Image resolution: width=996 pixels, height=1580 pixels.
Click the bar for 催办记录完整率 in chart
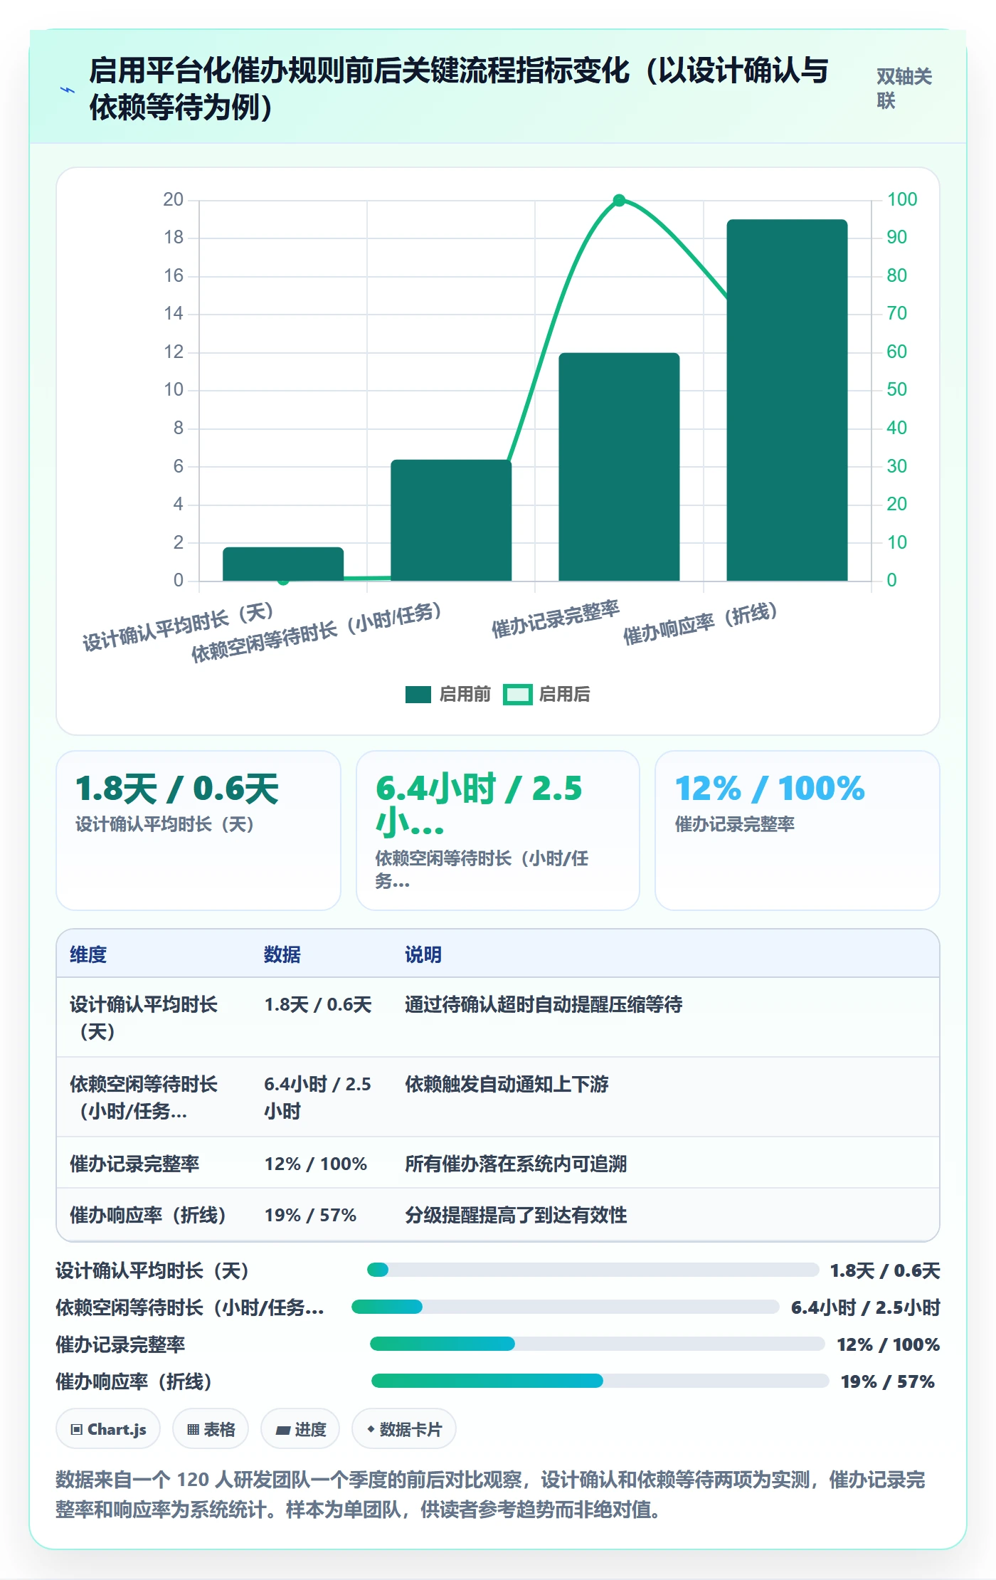619,467
